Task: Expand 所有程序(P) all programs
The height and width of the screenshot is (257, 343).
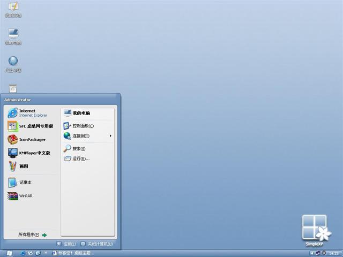Action: click(x=32, y=235)
